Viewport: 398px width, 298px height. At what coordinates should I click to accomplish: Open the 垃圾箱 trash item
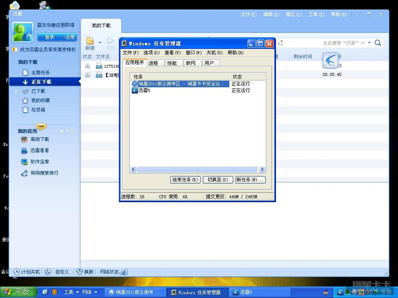click(x=38, y=110)
